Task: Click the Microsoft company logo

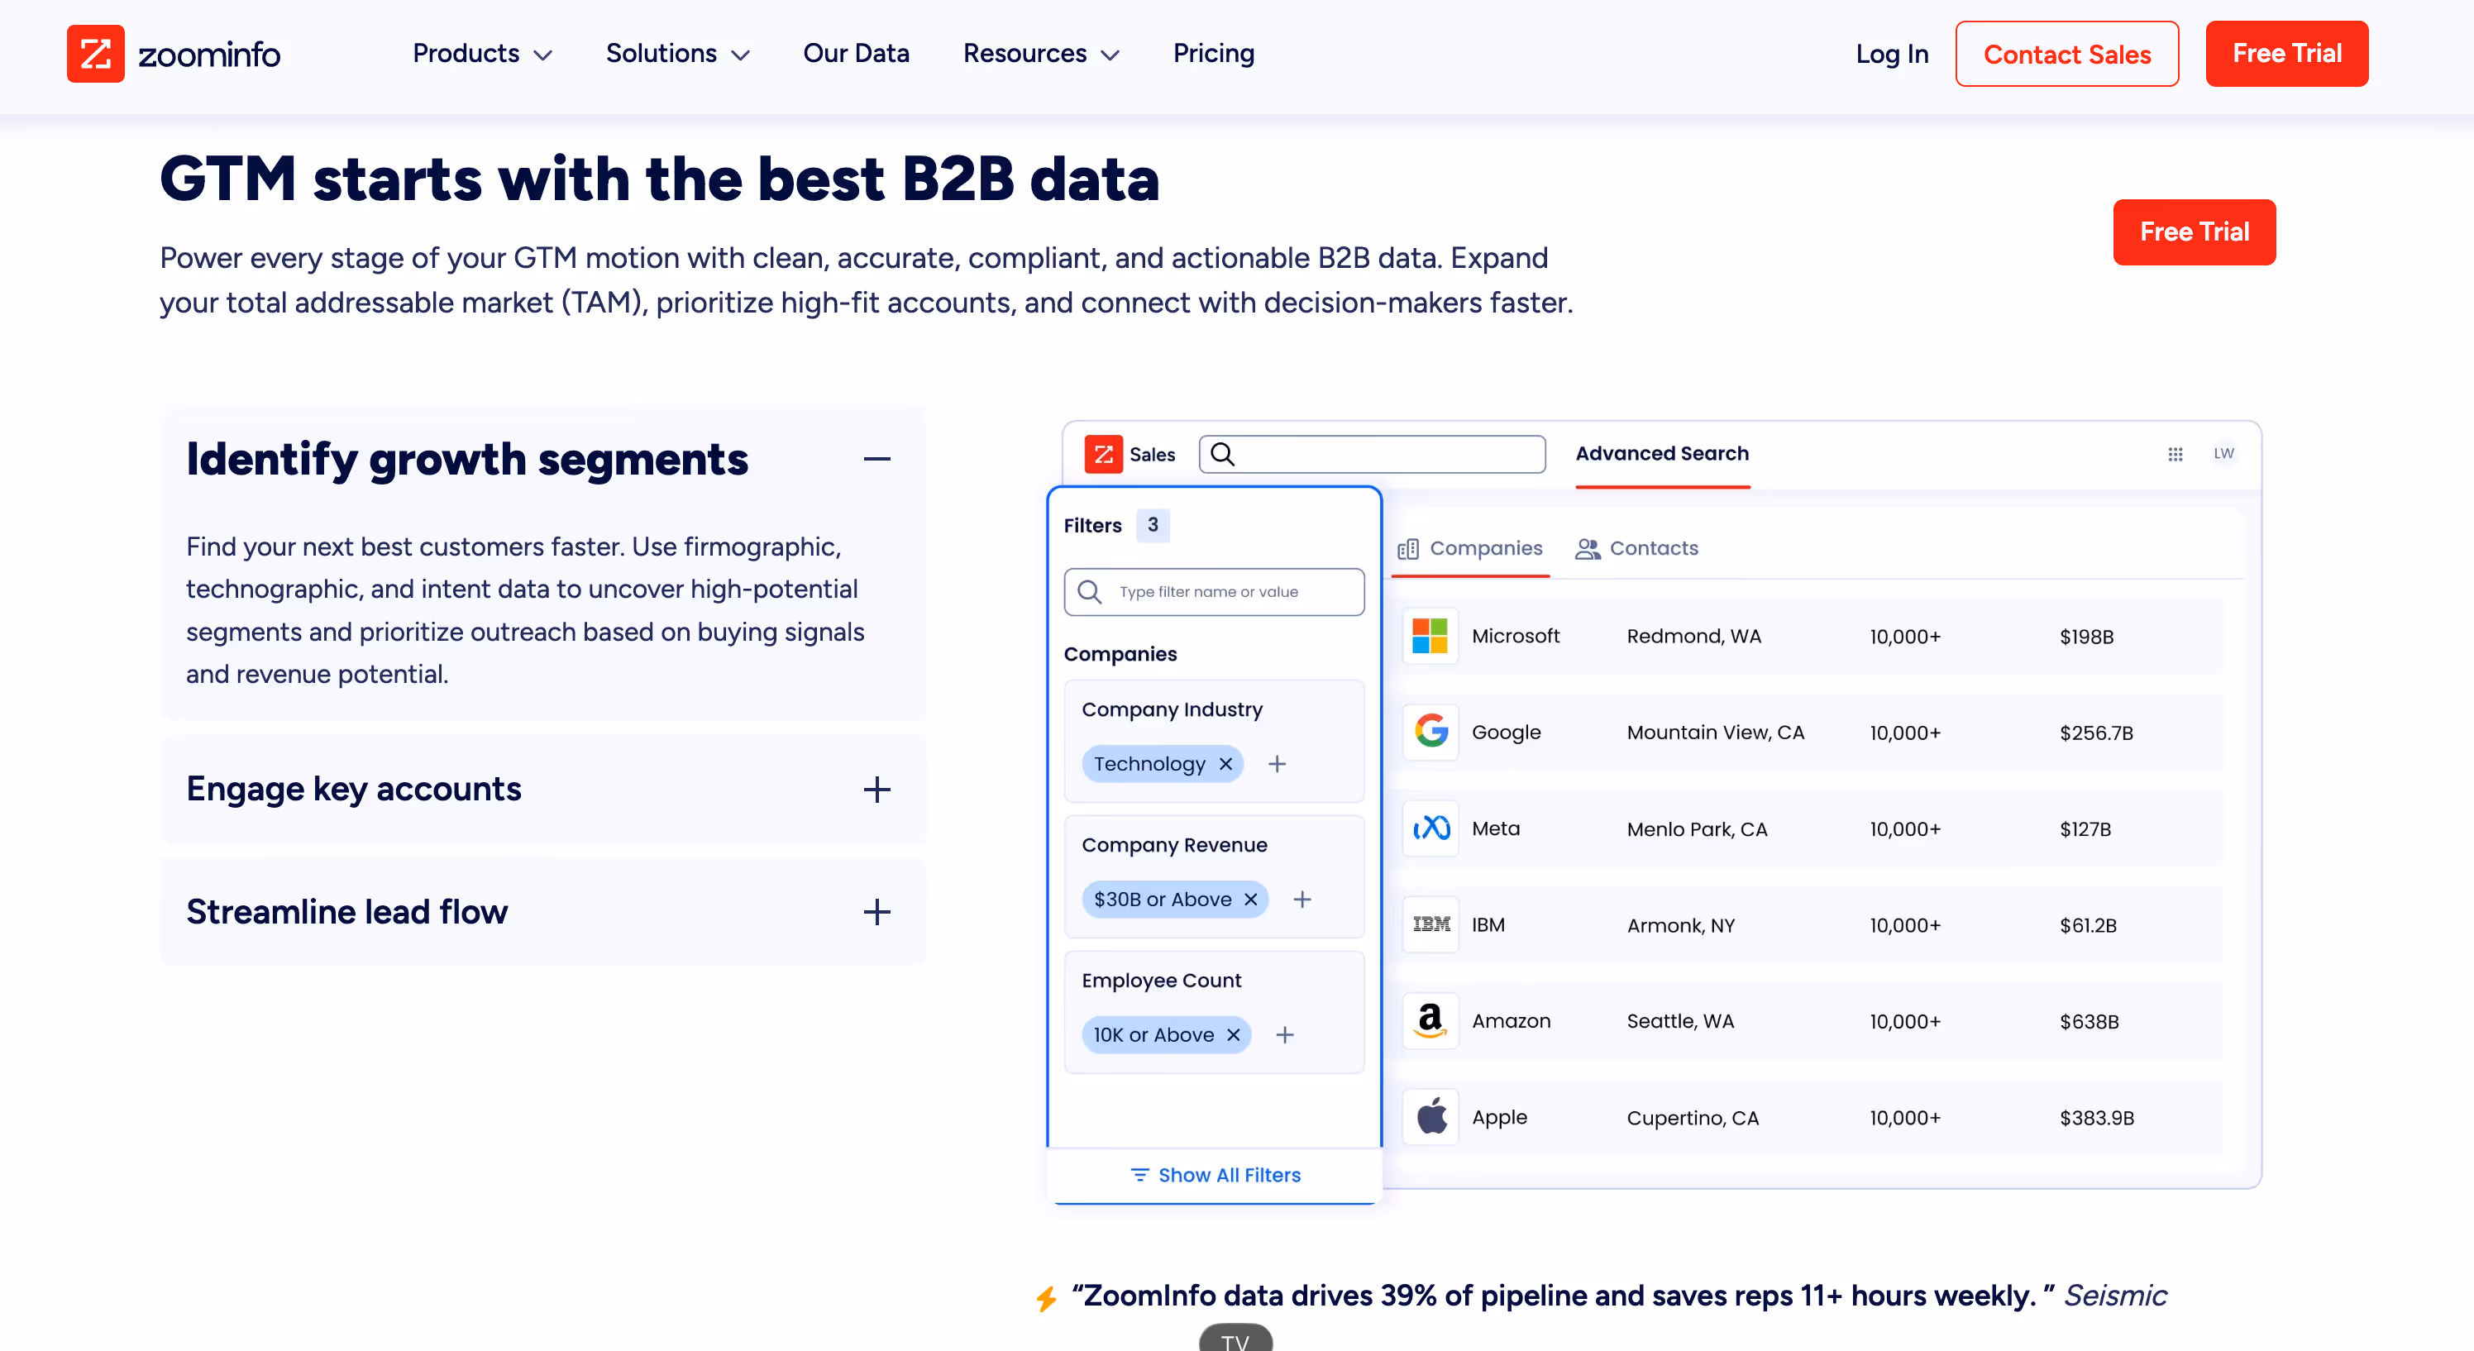Action: [1430, 636]
